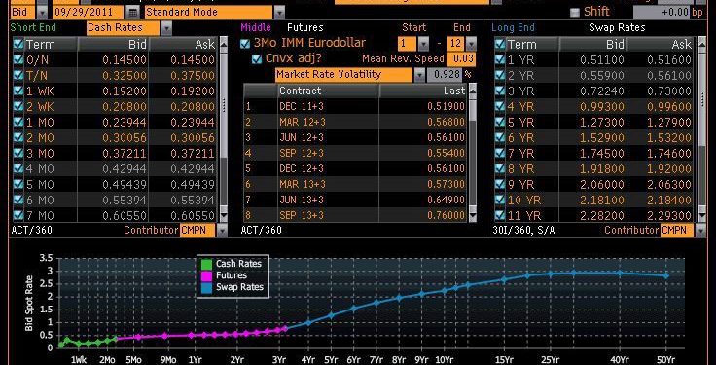
Task: Open the Bid side dropdown
Action: click(x=42, y=12)
